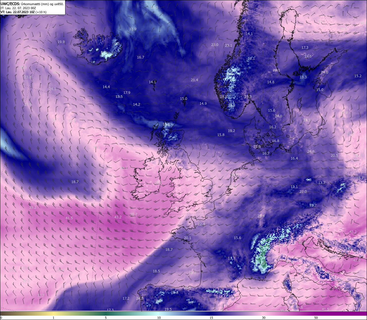This screenshot has width=367, height=320.
Task: Click the 'IT: Lau. 22. 07. 2023 00Z' line
Action: [18, 8]
